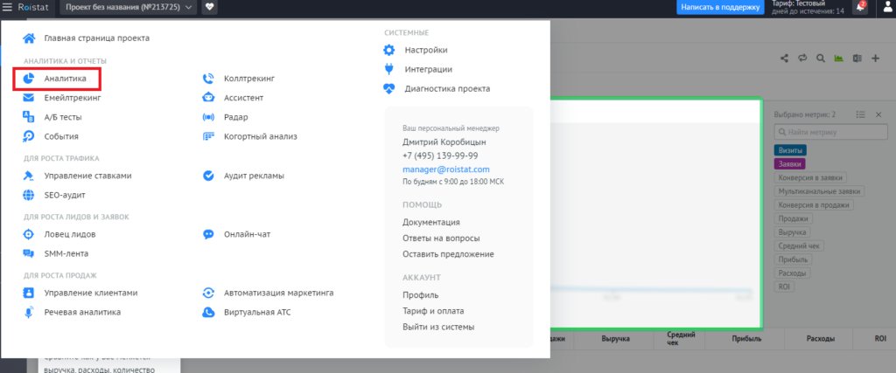Open Коллтрекинг section

tap(249, 79)
